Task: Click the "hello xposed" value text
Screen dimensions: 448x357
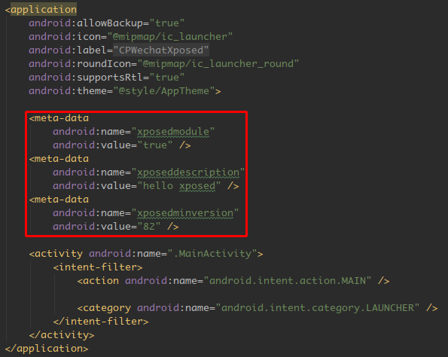Action: point(179,186)
